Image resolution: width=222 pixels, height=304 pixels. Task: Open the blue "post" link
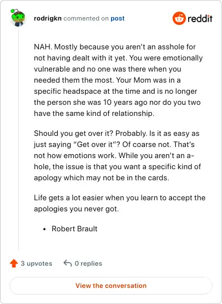[118, 19]
